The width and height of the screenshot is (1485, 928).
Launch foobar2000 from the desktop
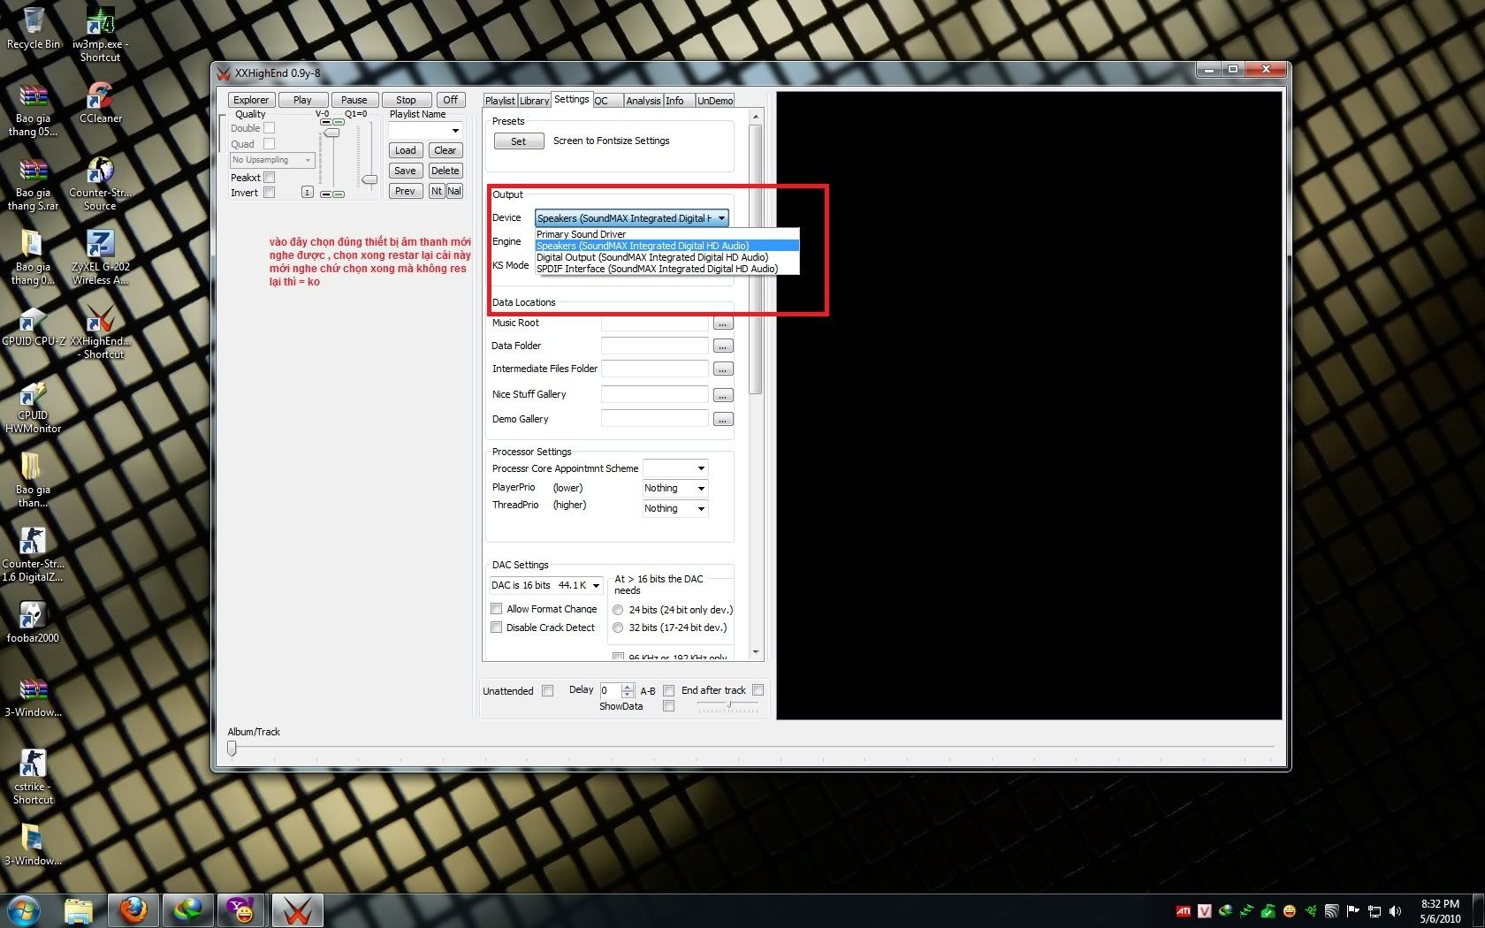coord(33,621)
